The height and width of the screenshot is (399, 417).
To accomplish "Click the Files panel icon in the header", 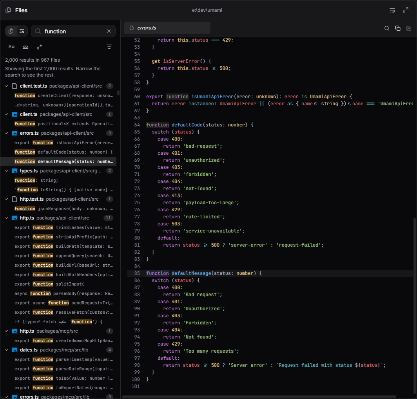I will [x=8, y=10].
